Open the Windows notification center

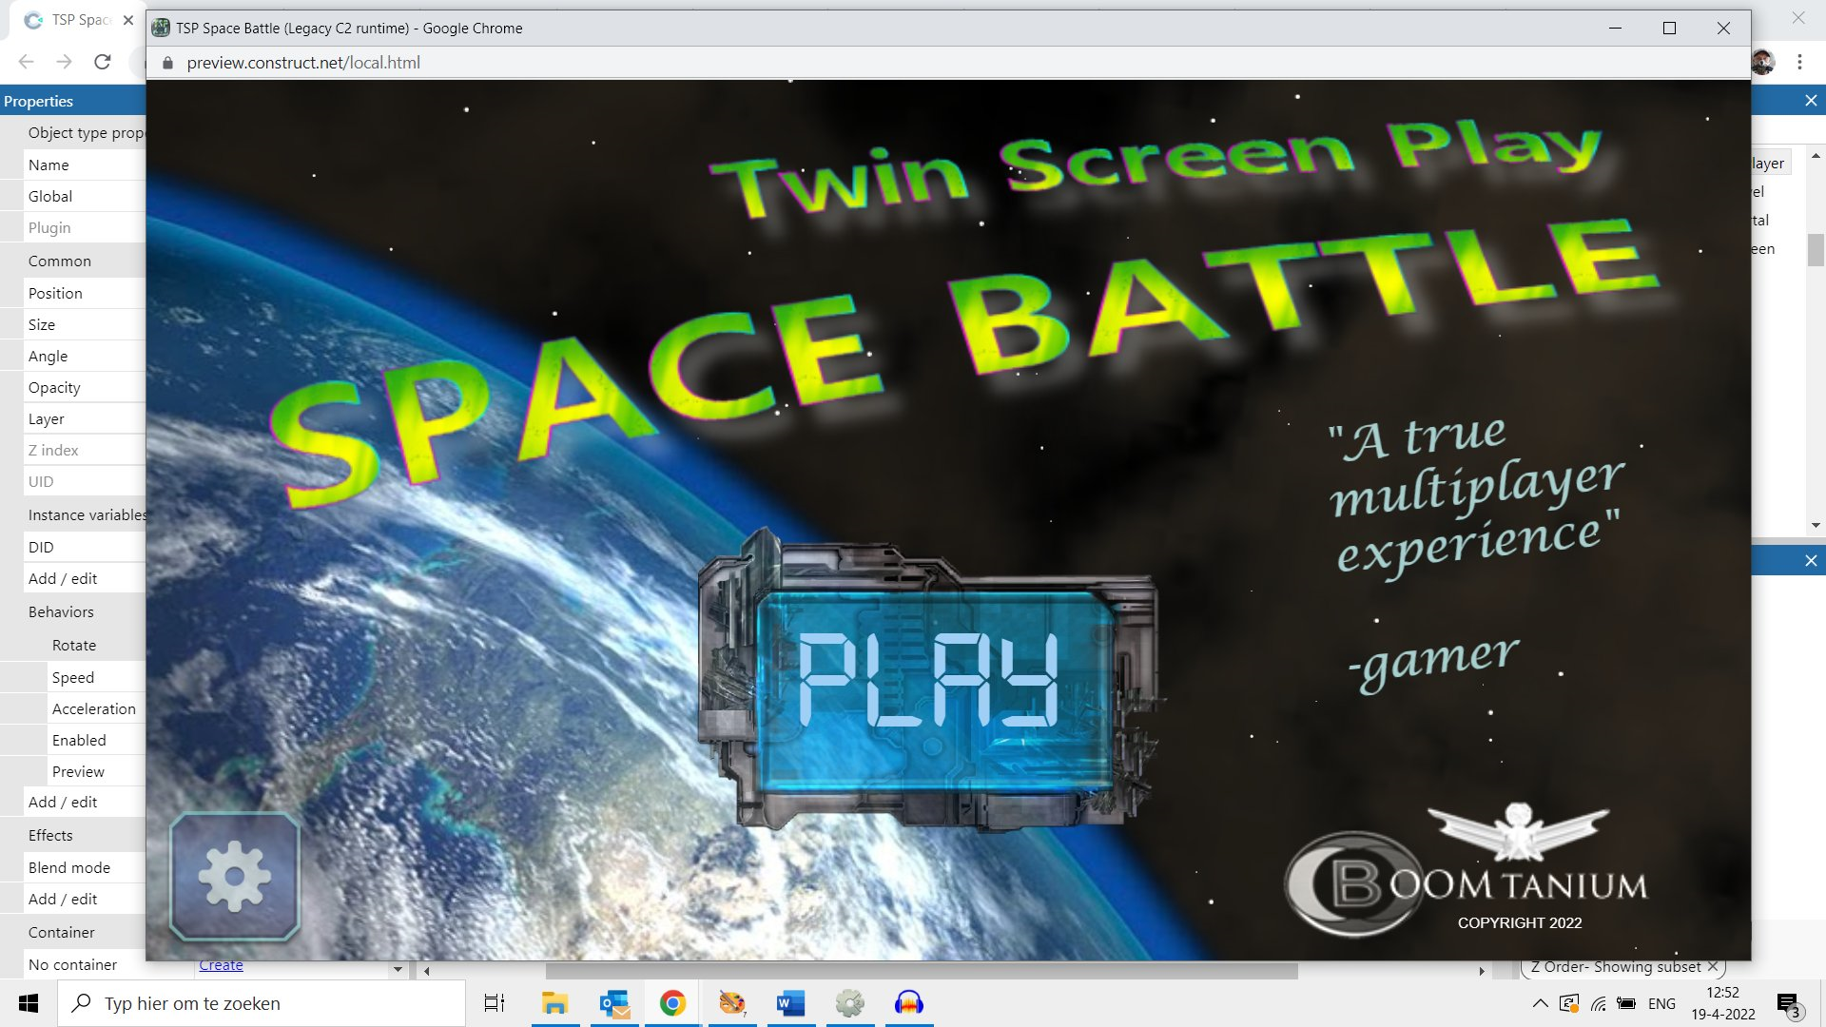pyautogui.click(x=1789, y=1005)
